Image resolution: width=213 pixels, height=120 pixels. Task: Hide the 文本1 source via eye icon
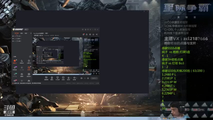[13, 36]
